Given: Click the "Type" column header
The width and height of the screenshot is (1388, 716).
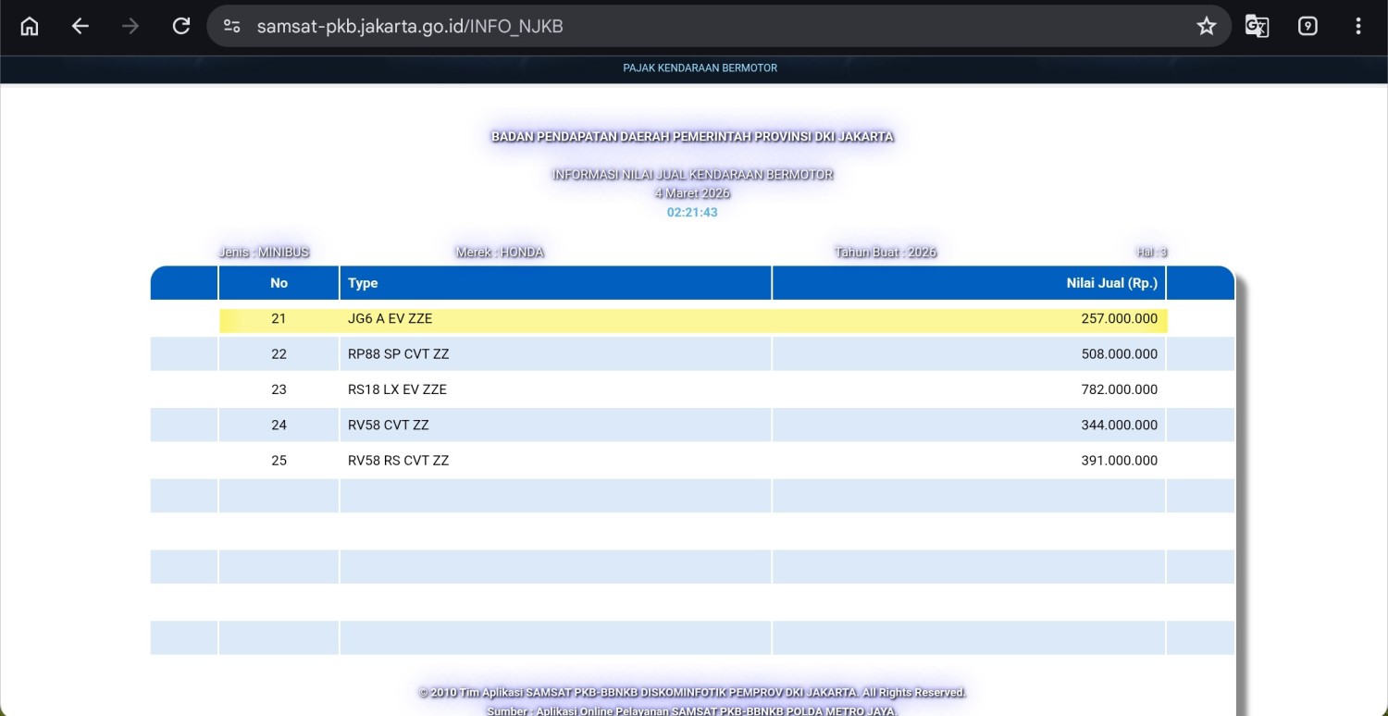Looking at the screenshot, I should point(363,283).
